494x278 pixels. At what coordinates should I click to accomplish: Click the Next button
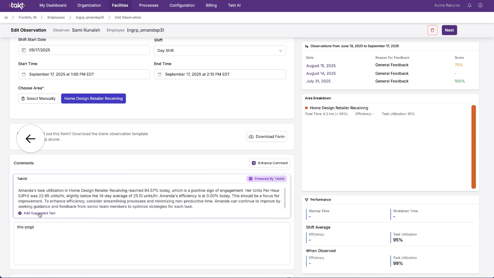(449, 30)
